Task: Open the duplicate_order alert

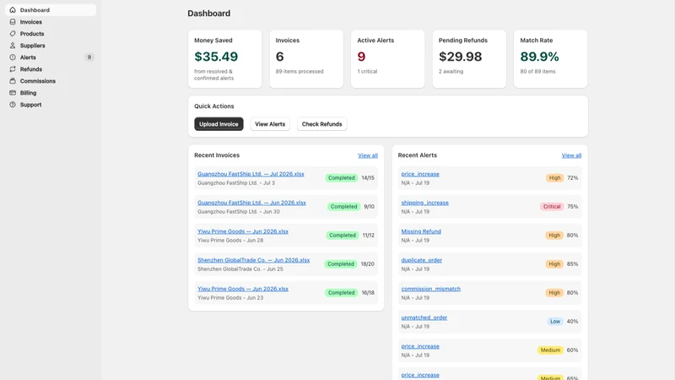Action: tap(421, 260)
